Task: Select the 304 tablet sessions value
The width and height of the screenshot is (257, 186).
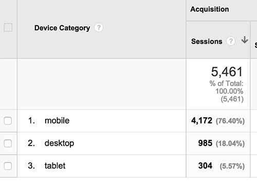Action: (x=205, y=166)
